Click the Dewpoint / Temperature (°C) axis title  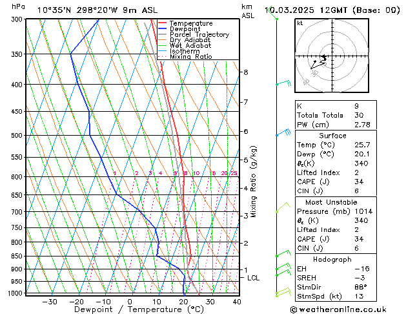click(139, 309)
